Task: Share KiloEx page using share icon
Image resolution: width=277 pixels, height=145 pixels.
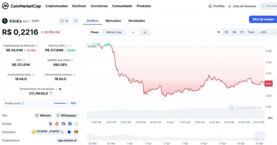Action: [75, 21]
